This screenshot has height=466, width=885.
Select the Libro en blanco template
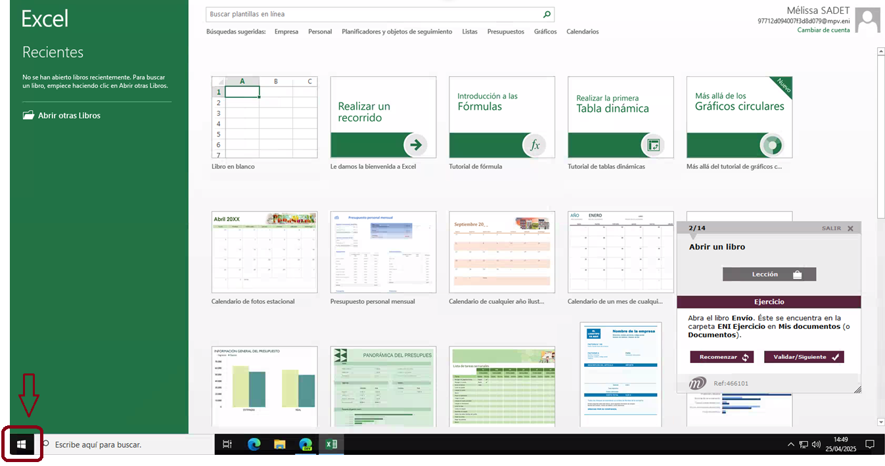pos(264,117)
